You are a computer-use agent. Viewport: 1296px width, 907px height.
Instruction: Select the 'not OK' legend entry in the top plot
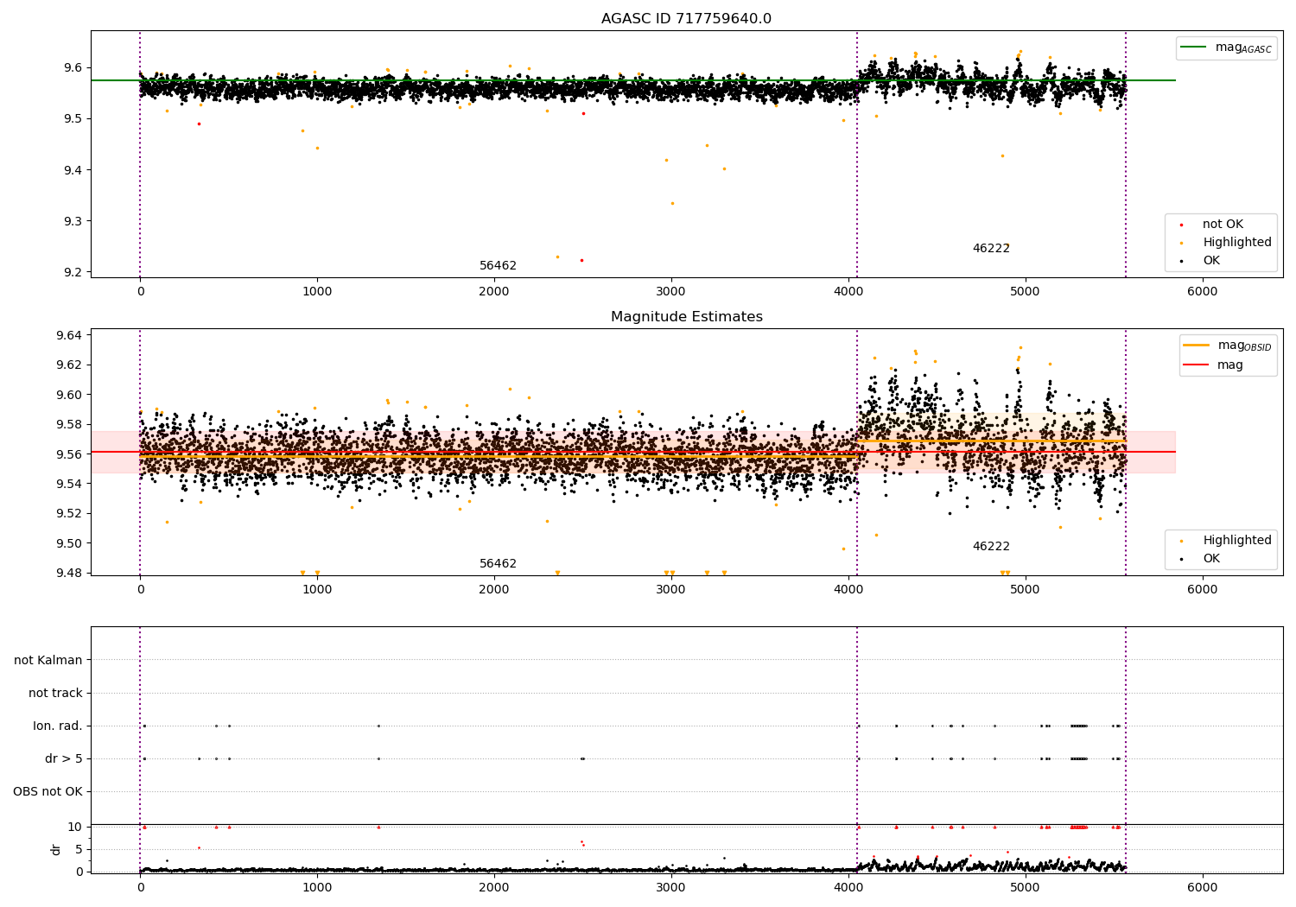(1223, 225)
